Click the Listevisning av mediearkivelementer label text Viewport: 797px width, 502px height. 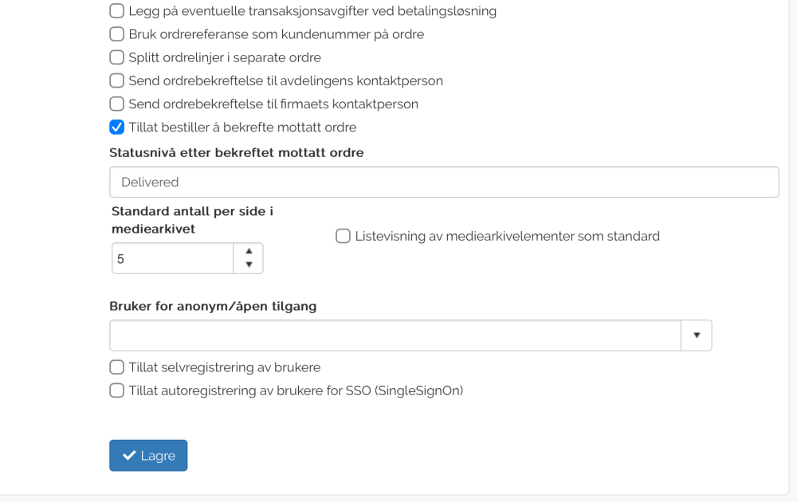click(x=507, y=236)
